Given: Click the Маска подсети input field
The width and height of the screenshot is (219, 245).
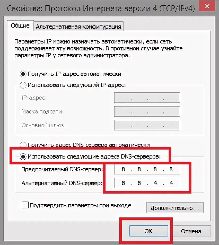Looking at the screenshot, I should click(147, 111).
